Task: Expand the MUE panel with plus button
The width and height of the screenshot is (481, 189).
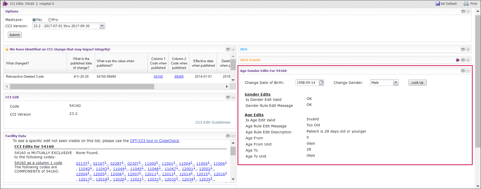Action: point(468,49)
